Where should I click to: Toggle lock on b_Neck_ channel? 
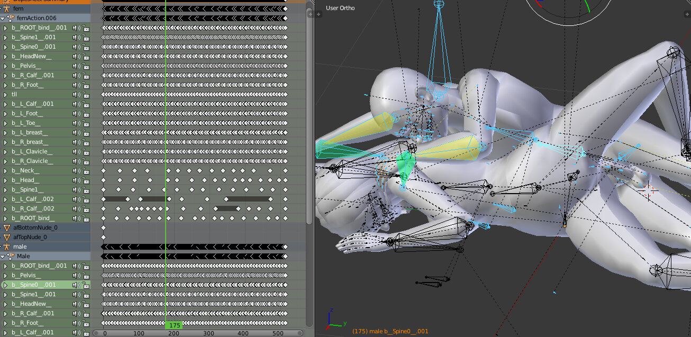[x=86, y=170]
